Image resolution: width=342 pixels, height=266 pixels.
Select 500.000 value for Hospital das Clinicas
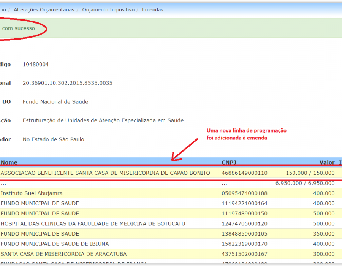pyautogui.click(x=324, y=224)
